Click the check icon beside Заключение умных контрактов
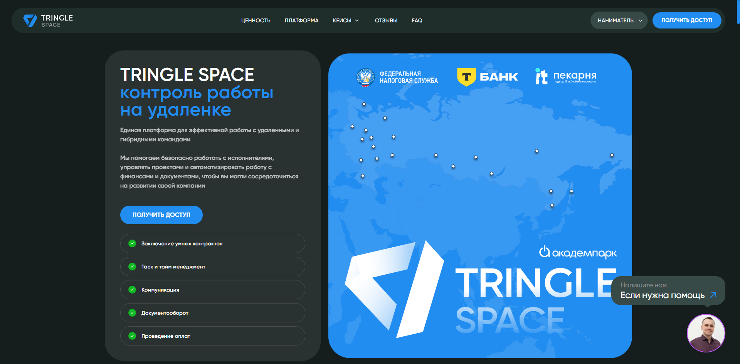Screen dimensions: 740x364 (x=132, y=243)
